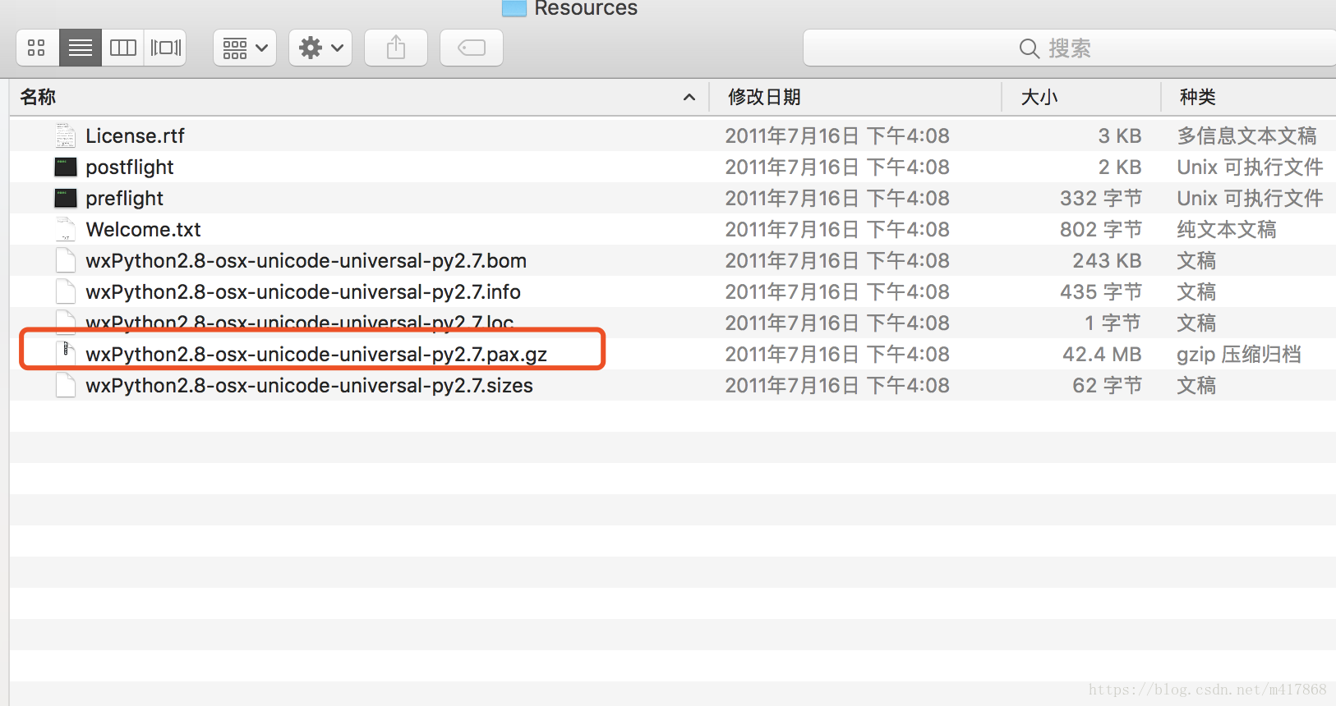Click the share toolbar button
The width and height of the screenshot is (1336, 706).
(396, 48)
